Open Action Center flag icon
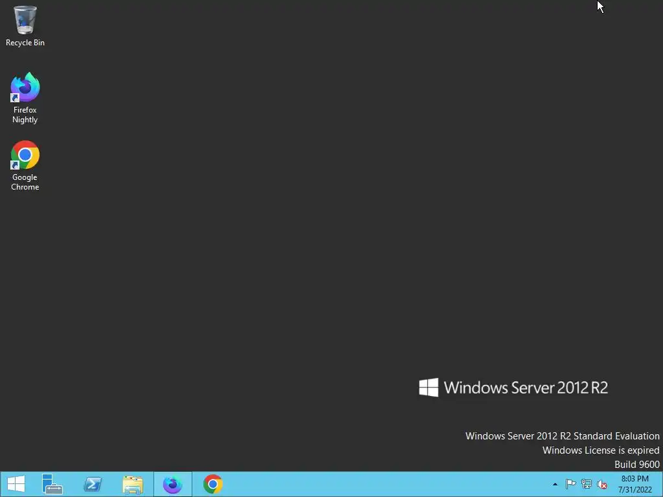This screenshot has height=497, width=663. (x=570, y=484)
